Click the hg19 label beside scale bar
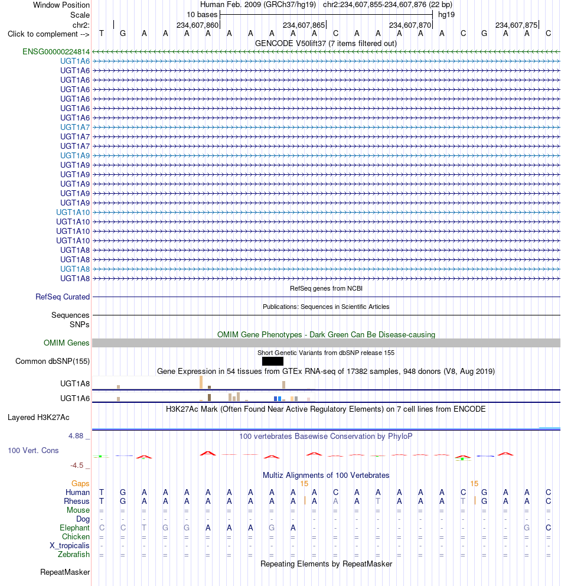 click(x=446, y=15)
